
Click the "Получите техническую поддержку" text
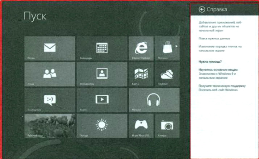tap(222, 86)
